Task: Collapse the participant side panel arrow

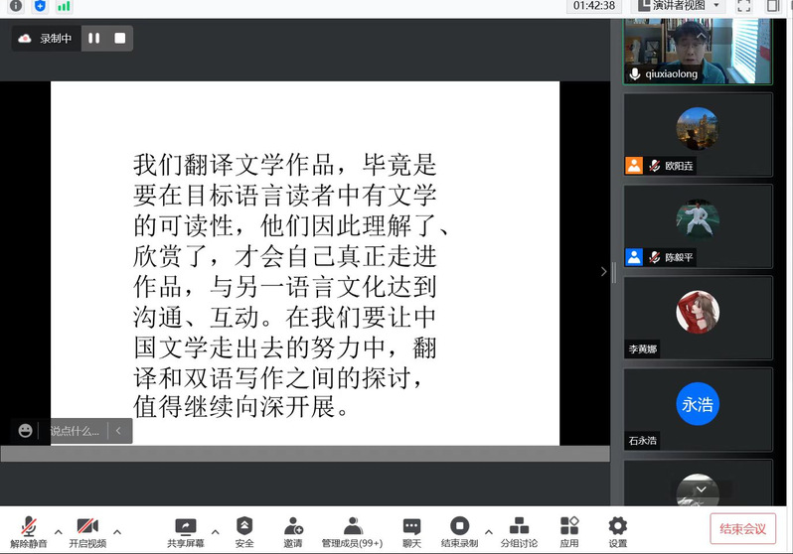Action: pyautogui.click(x=603, y=271)
